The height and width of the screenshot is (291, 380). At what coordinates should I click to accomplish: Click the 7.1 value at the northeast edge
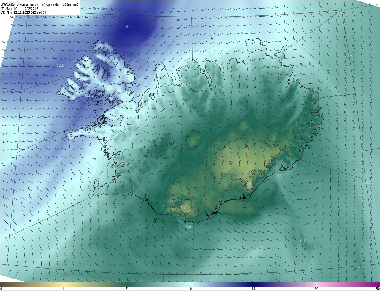click(352, 57)
